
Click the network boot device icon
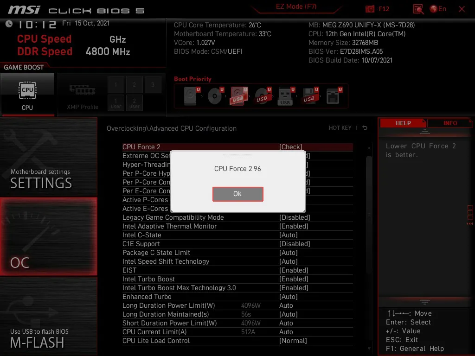pos(334,96)
